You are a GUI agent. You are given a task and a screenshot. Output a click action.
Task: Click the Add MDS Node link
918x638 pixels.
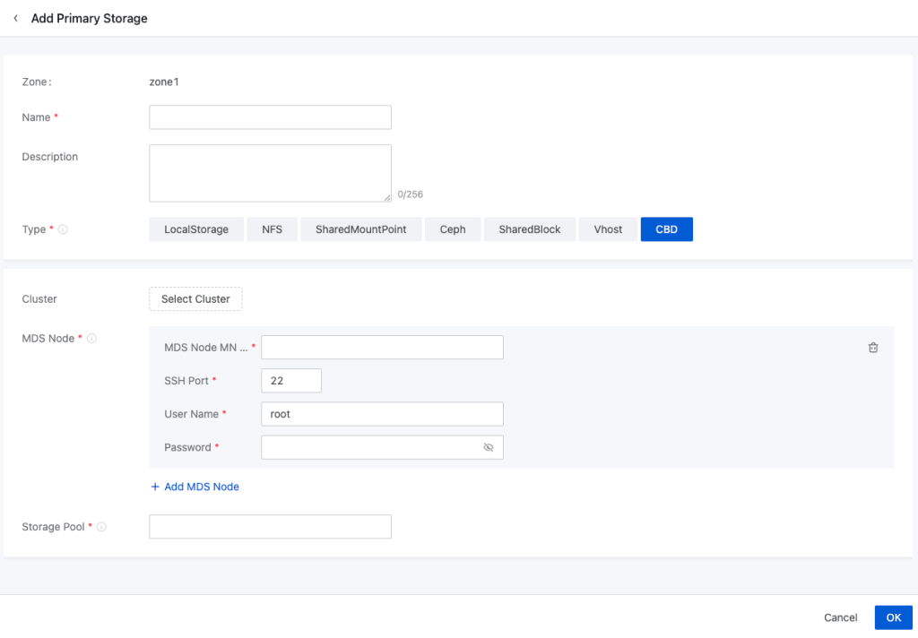pos(195,487)
